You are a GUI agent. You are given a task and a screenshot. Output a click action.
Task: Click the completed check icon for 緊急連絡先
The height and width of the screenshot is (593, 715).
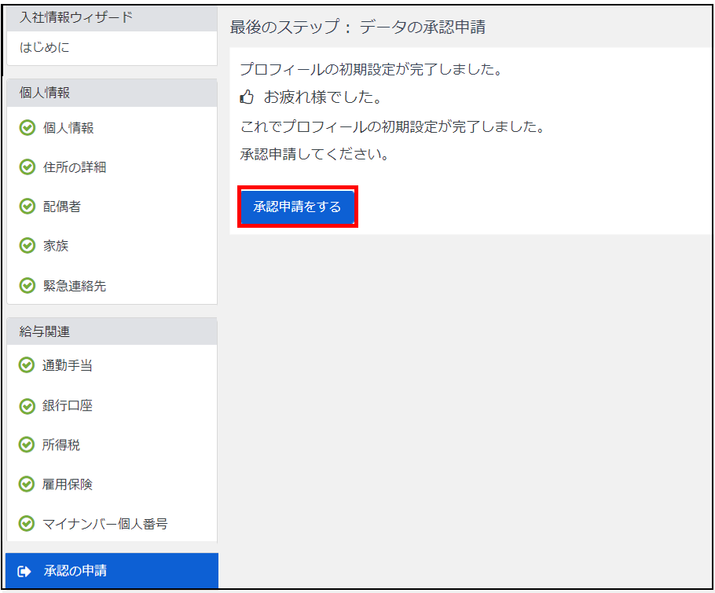coord(27,286)
